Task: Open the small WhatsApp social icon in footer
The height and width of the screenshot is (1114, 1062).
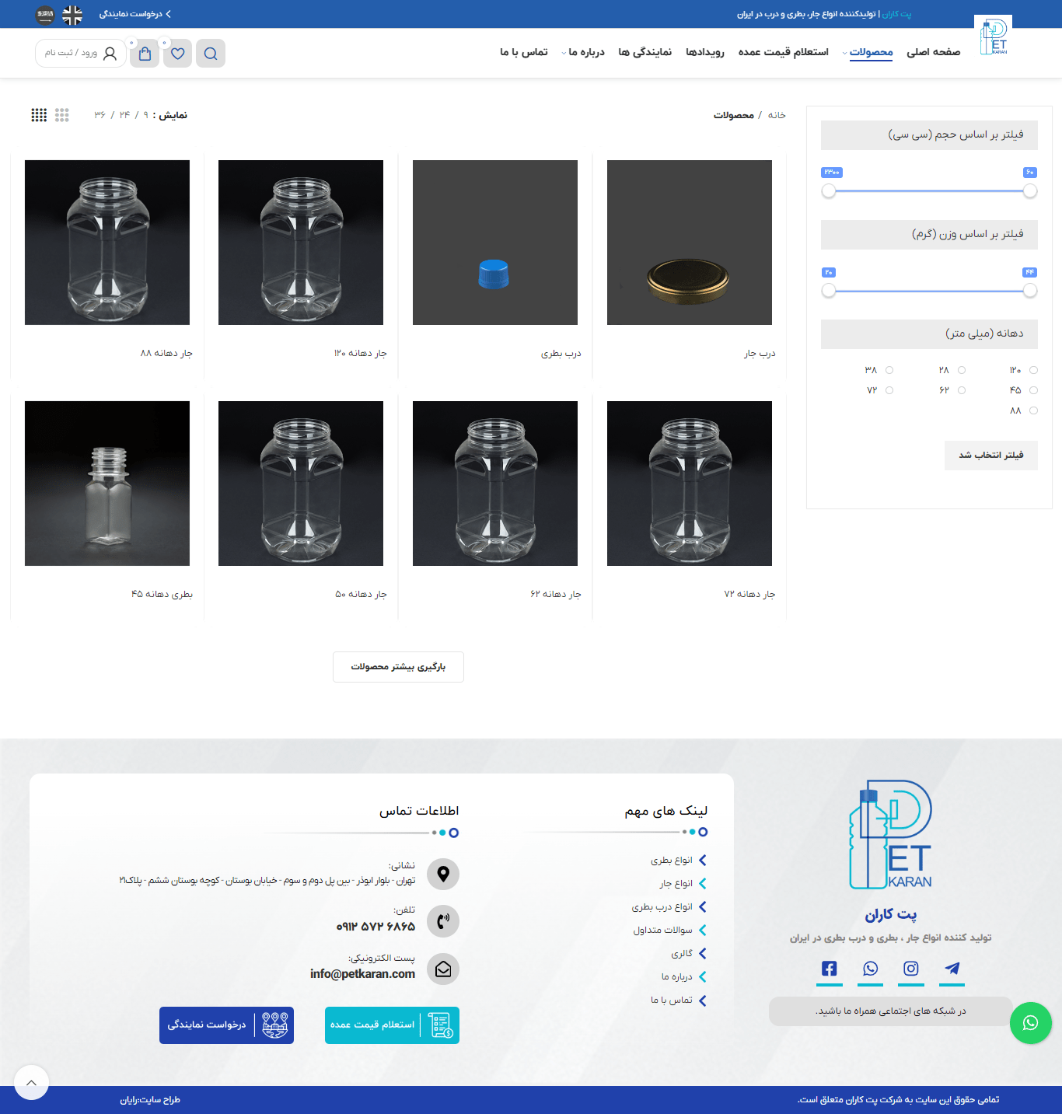Action: pyautogui.click(x=870, y=968)
